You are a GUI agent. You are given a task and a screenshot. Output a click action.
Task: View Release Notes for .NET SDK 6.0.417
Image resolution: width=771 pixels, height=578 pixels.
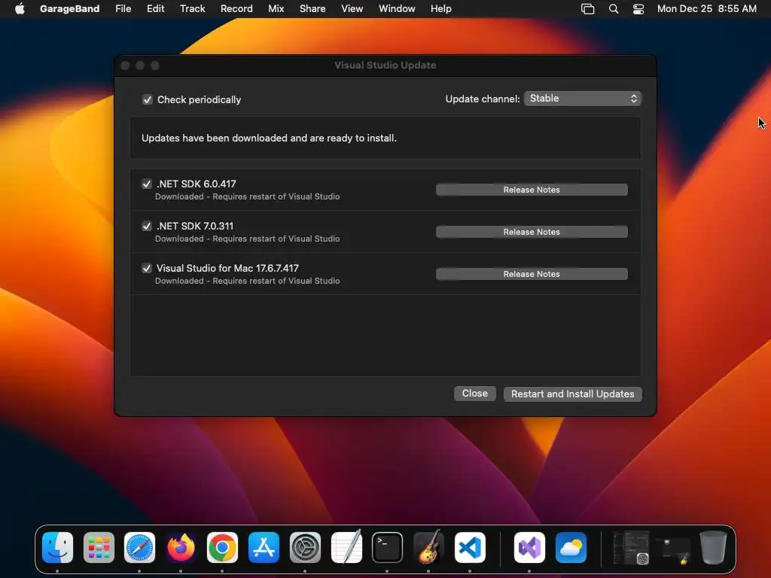[532, 190]
